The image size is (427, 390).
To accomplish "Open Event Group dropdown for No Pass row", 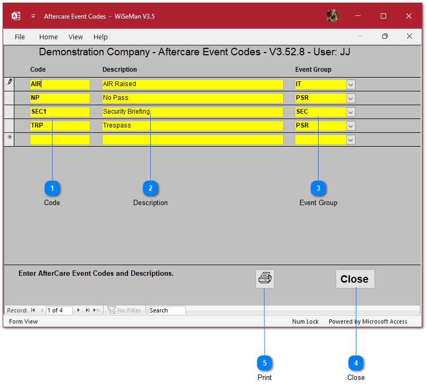I will click(x=351, y=98).
